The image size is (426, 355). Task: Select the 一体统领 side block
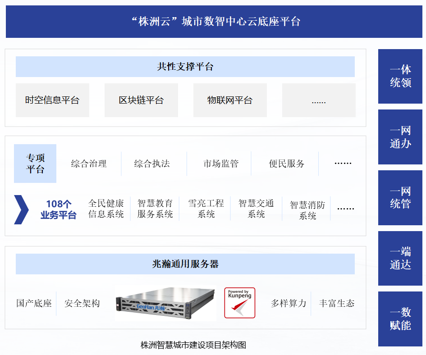pos(400,76)
